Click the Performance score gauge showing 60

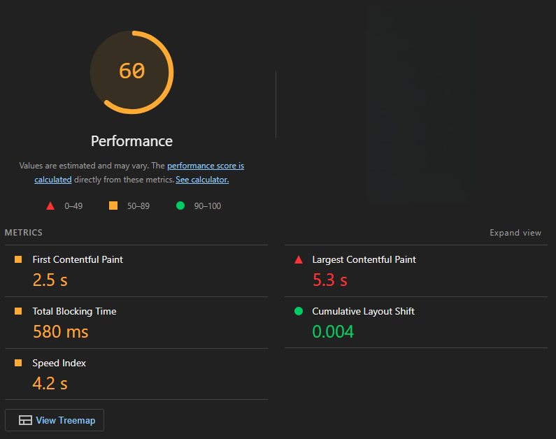(x=131, y=71)
